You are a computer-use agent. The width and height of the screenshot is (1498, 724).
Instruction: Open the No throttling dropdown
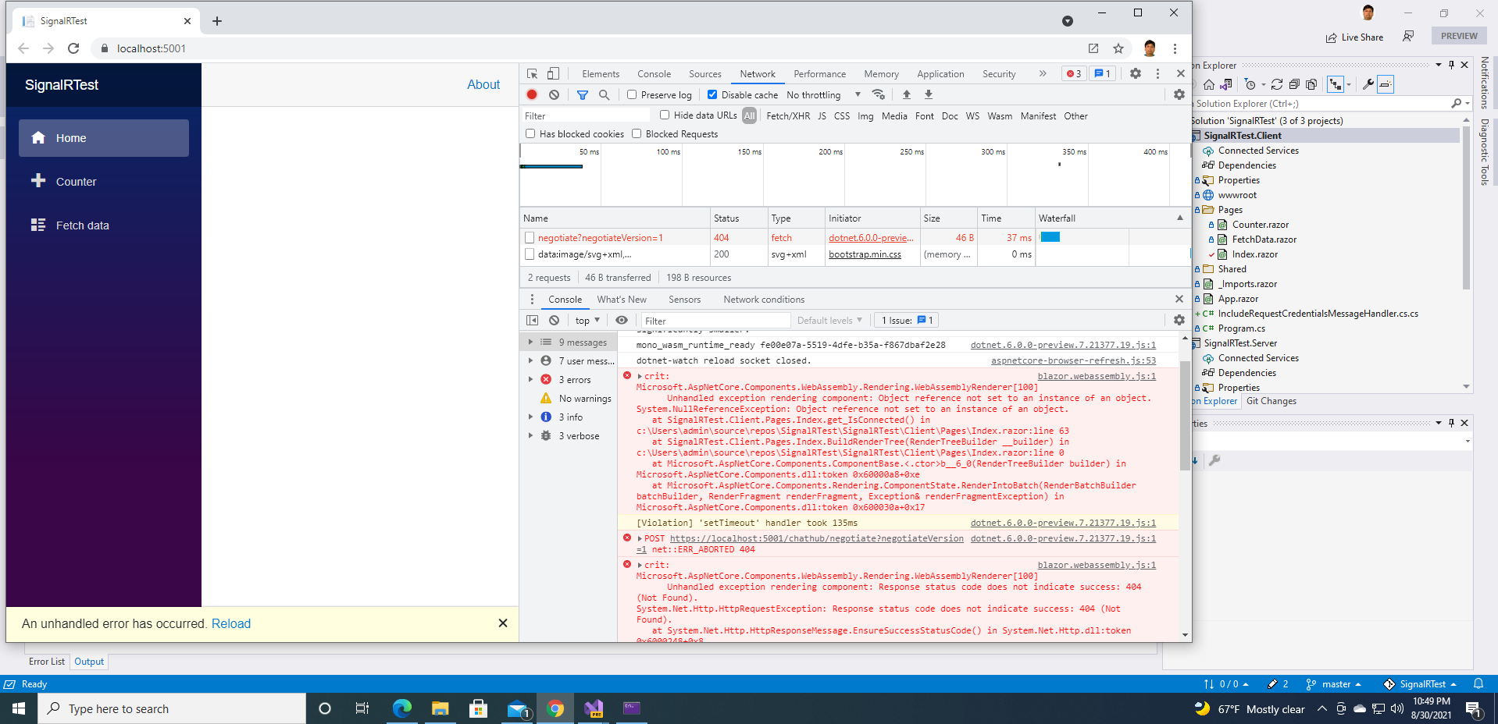coord(823,95)
